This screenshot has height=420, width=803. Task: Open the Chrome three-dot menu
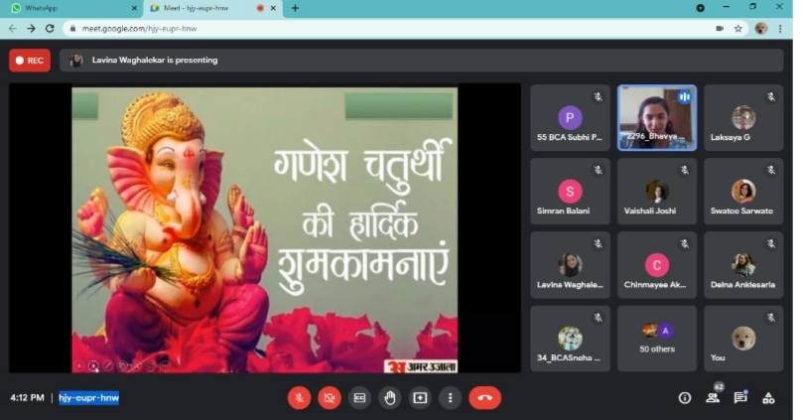click(x=780, y=29)
